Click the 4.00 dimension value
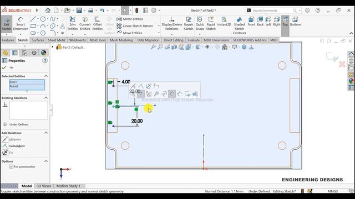The width and height of the screenshot is (355, 199). (126, 82)
